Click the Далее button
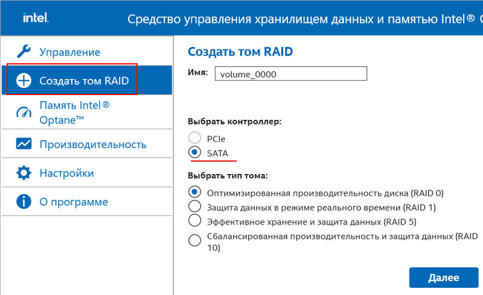The height and width of the screenshot is (295, 483). click(x=444, y=278)
